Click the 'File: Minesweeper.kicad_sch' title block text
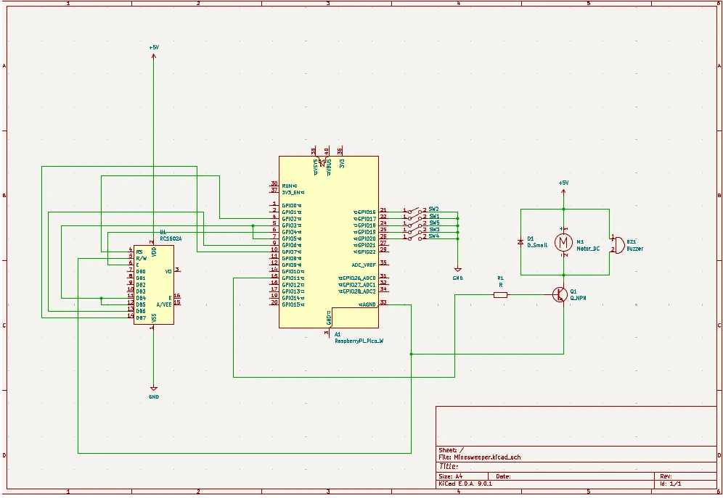The image size is (723, 498). click(x=480, y=457)
